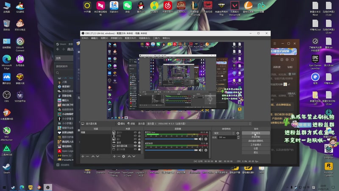The height and width of the screenshot is (191, 339).
Task: Click the audio mixer vertical scrollbar
Action: coord(210,144)
